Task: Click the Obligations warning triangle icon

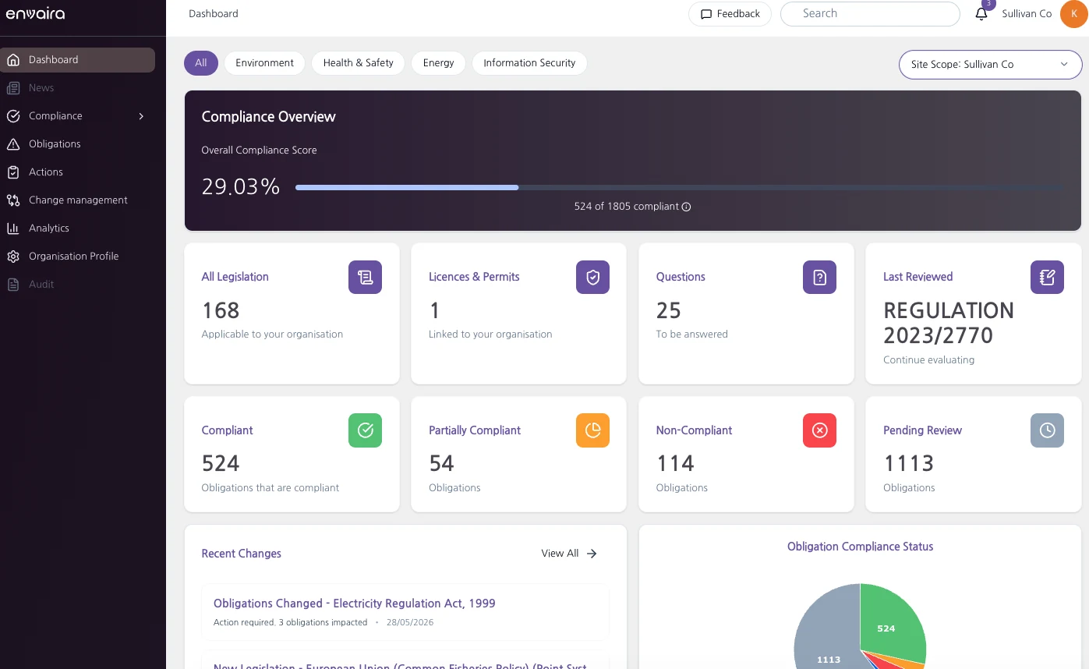Action: 13,144
